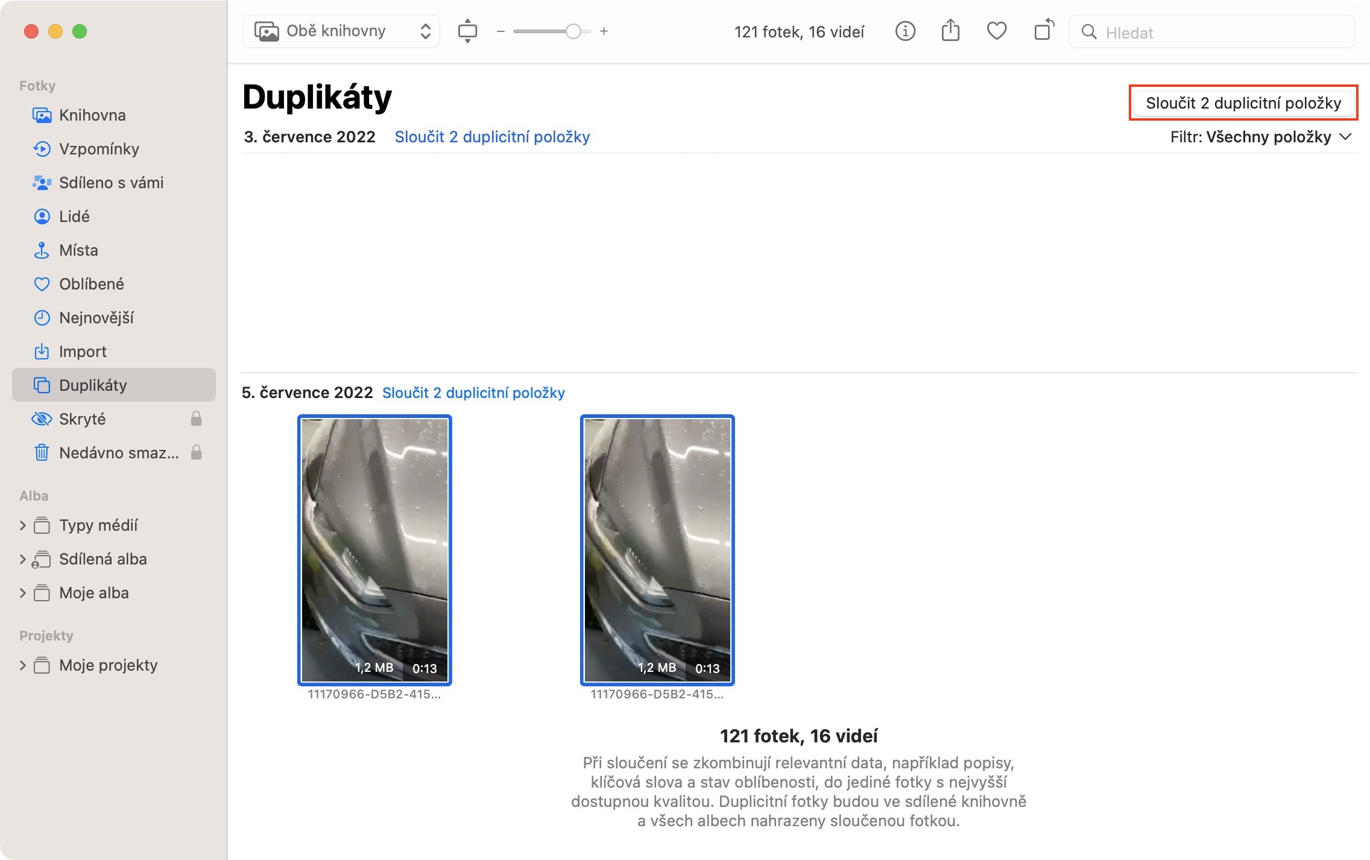Open Vzpomínky in the sidebar
Screen dimensions: 1370x860
[99, 149]
